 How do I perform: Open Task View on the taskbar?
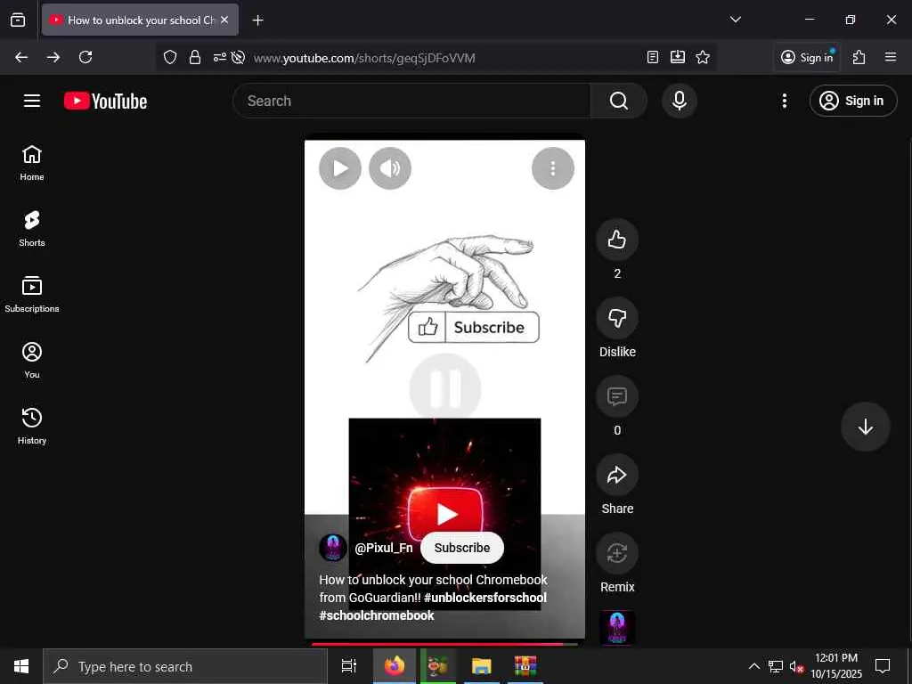pyautogui.click(x=349, y=666)
